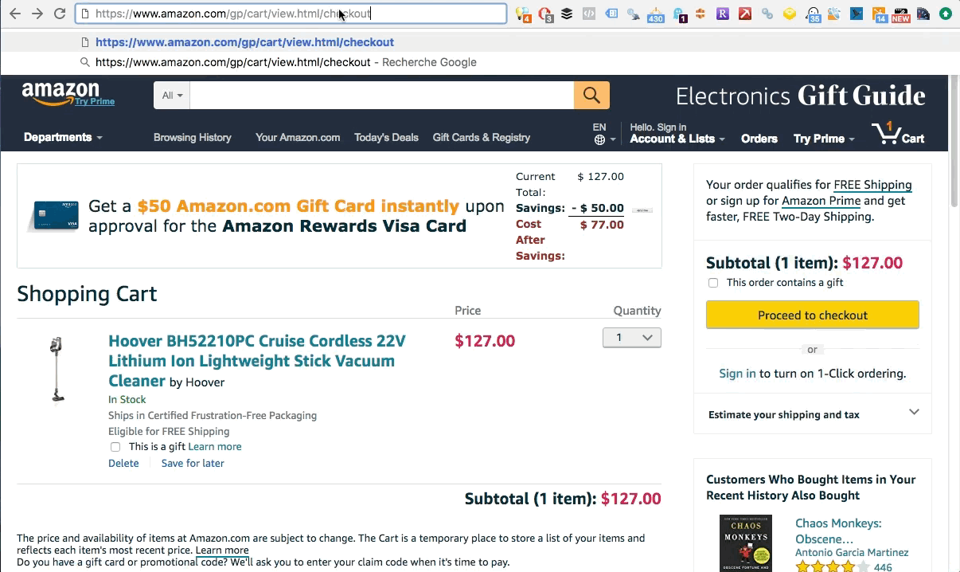Click the code </> extension icon
The height and width of the screenshot is (572, 960).
click(x=588, y=14)
